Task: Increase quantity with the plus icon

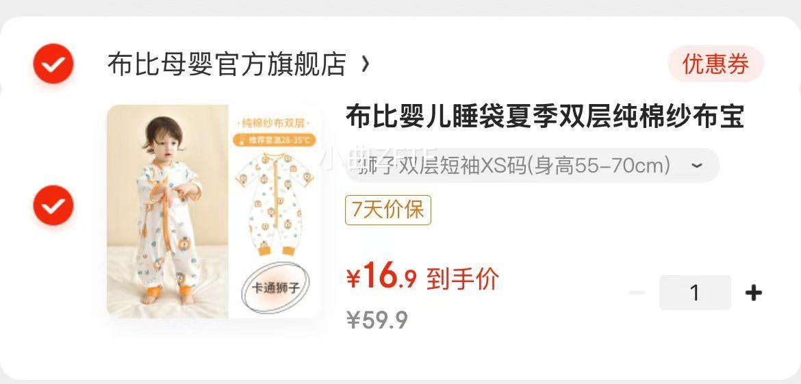Action: [x=754, y=292]
